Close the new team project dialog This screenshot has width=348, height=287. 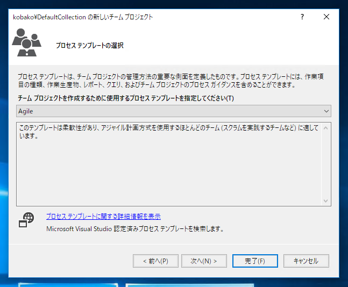326,17
